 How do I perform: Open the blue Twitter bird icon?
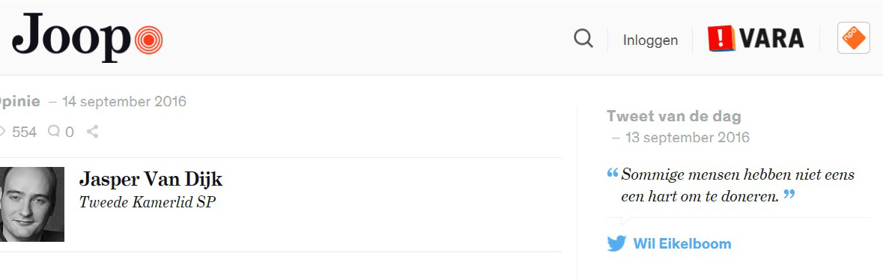[x=616, y=244]
